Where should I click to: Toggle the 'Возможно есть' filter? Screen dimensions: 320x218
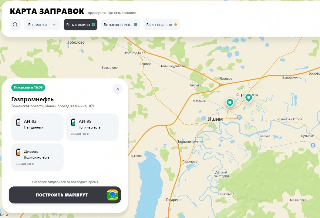pyautogui.click(x=120, y=25)
